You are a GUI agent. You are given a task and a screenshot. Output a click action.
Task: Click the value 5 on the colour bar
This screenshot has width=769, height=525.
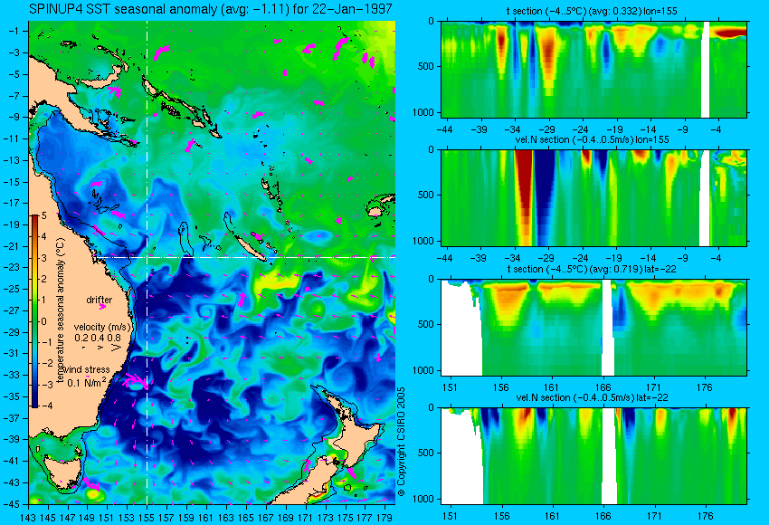click(x=44, y=215)
